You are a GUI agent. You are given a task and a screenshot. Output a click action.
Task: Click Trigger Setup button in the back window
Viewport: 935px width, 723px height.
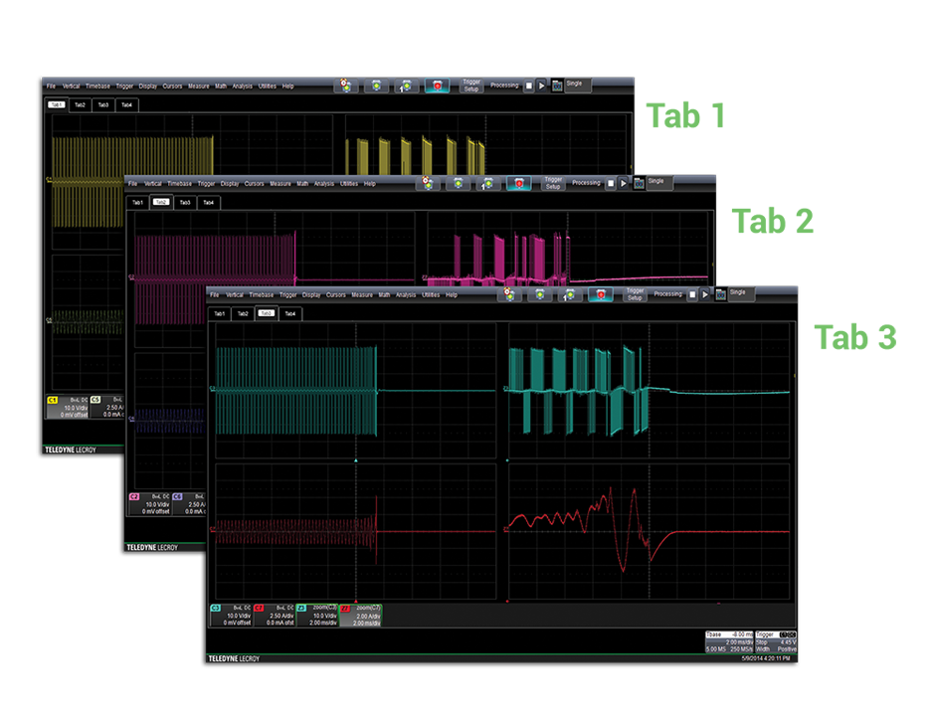click(x=471, y=87)
